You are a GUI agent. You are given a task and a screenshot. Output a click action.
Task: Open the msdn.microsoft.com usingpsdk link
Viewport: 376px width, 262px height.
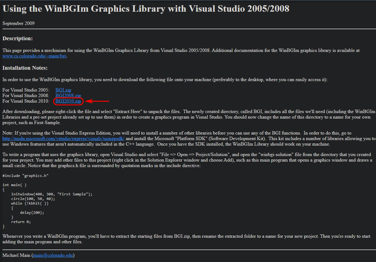pos(64,138)
